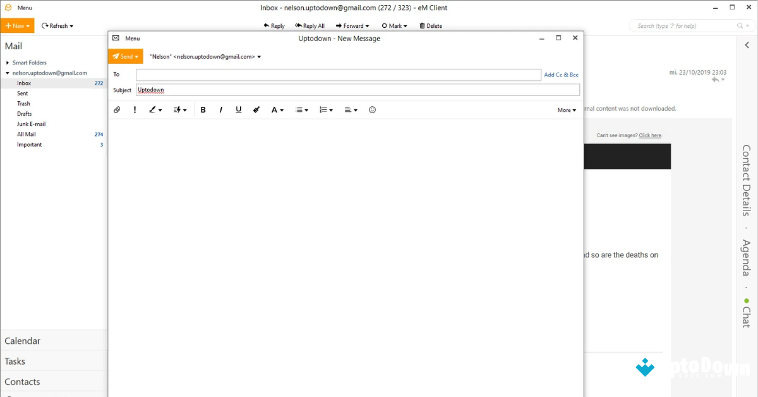Viewport: 758px width, 397px height.
Task: Open the font color dropdown
Action: [277, 109]
